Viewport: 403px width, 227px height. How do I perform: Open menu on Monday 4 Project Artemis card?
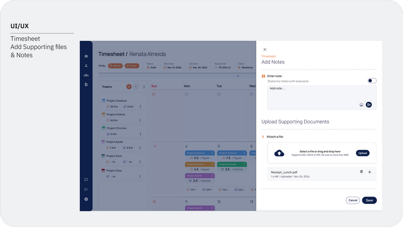[212, 164]
